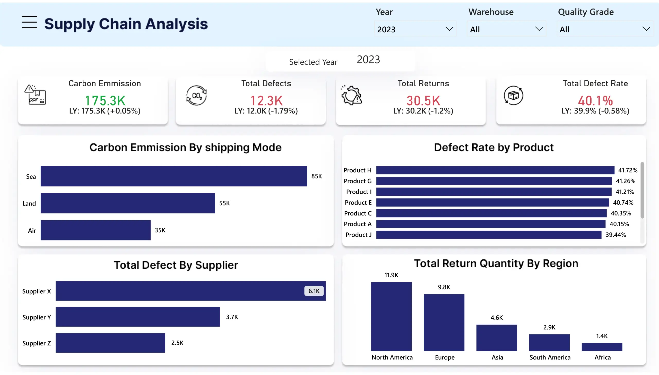This screenshot has height=375, width=659.
Task: Click the package icon on Total Defect Rate card
Action: [513, 95]
